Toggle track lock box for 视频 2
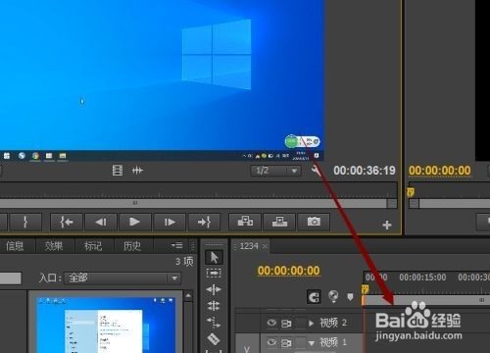Viewport: 490px width, 353px height. [301, 324]
